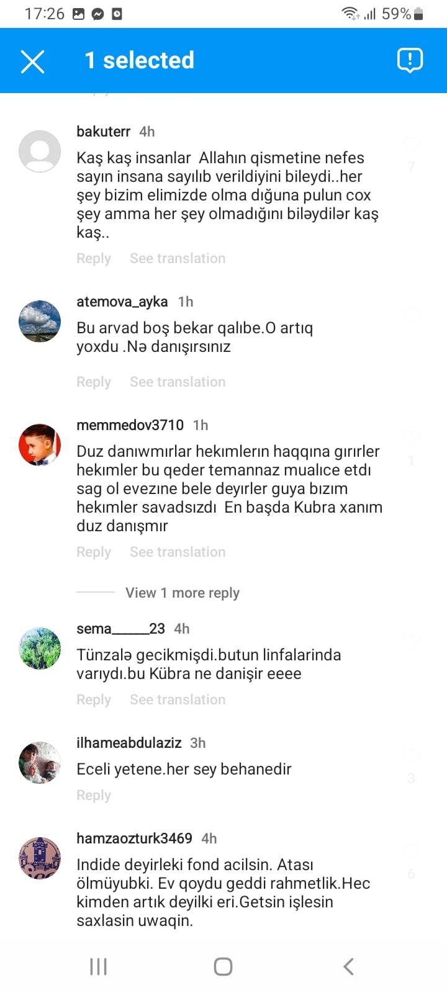Cancel selection with the X icon
Image resolution: width=447 pixels, height=993 pixels.
tap(32, 61)
